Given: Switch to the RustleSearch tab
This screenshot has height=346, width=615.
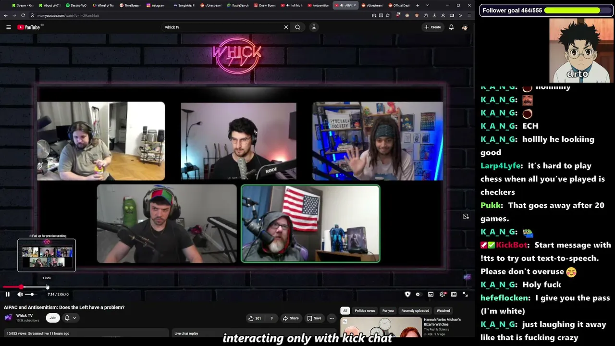Looking at the screenshot, I should point(237,5).
